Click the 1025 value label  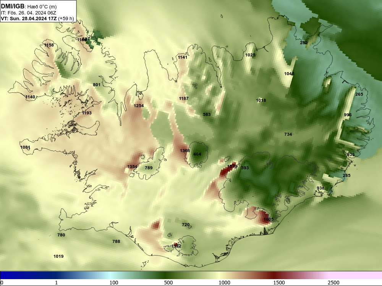pyautogui.click(x=250, y=55)
